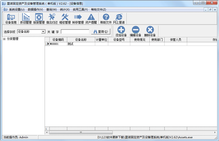Click the menu bar document icon
The height and width of the screenshot is (141, 219).
(5, 9)
